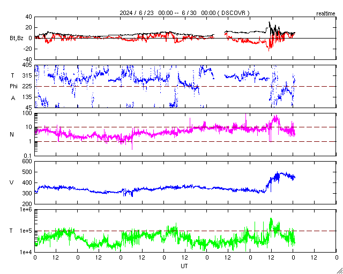This screenshot has width=343, height=274.
Task: Select the 'N' density panel label
Action: click(x=12, y=134)
